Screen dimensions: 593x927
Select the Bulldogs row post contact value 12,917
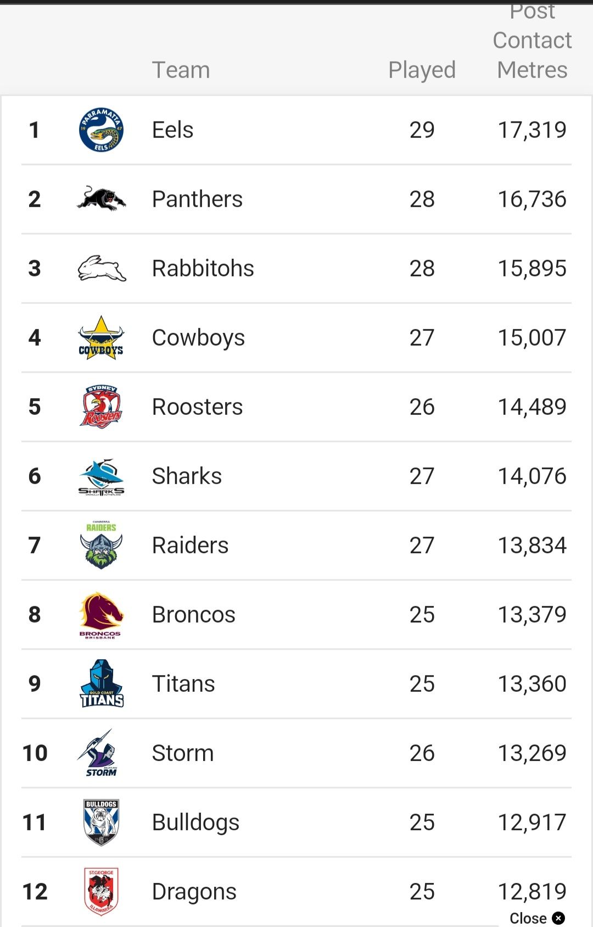tap(532, 822)
